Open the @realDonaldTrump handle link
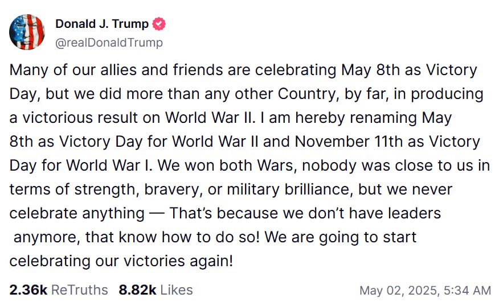Image resolution: width=499 pixels, height=302 pixels. tap(109, 42)
